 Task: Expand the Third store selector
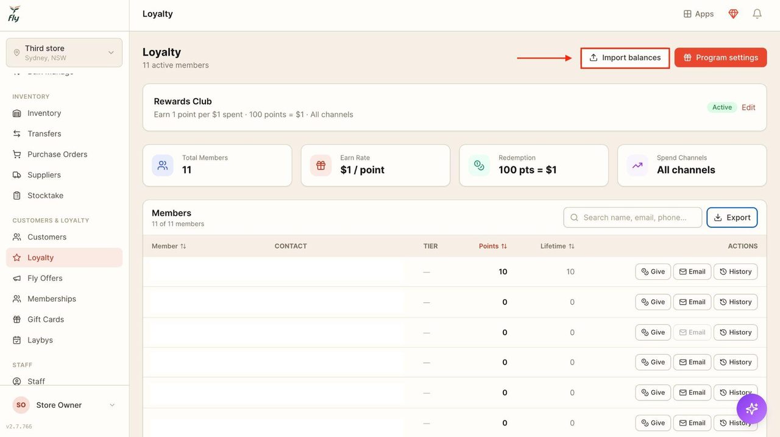pyautogui.click(x=64, y=53)
